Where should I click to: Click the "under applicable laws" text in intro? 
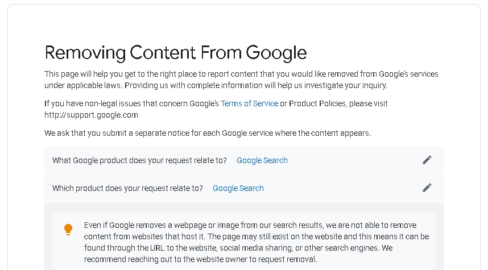tap(82, 85)
